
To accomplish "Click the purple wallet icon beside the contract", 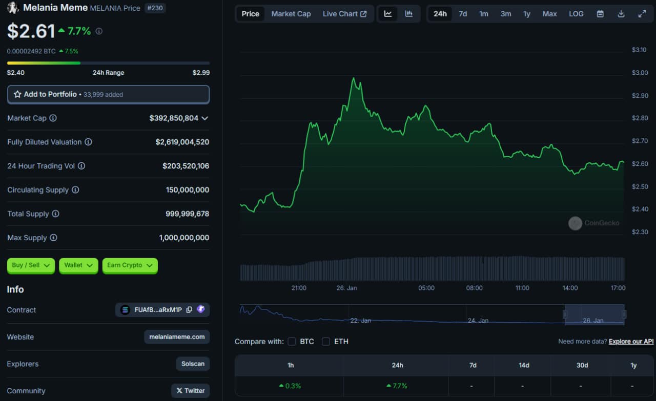I will [x=201, y=309].
